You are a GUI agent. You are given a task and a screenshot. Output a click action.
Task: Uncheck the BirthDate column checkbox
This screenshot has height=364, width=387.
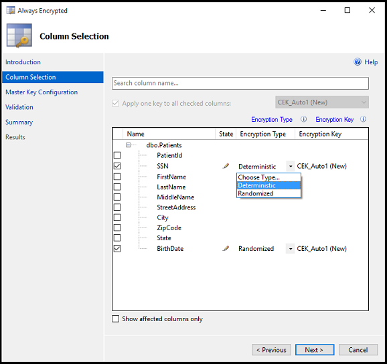point(117,249)
